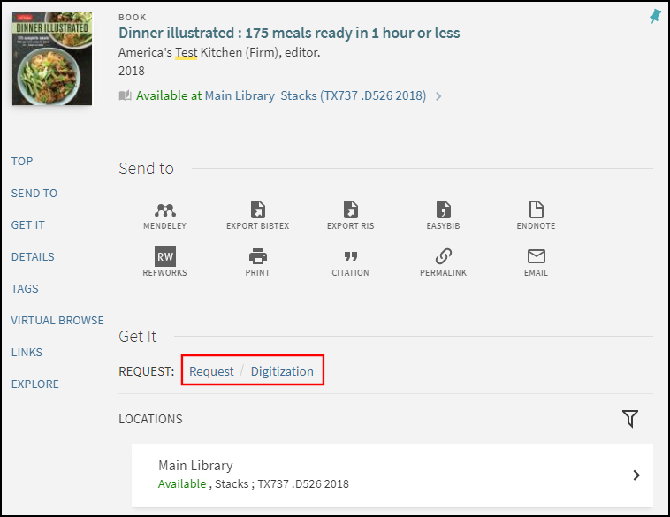Jump to Send To section
Screen dimensions: 670x517
coord(34,194)
